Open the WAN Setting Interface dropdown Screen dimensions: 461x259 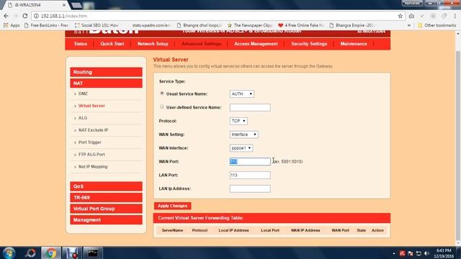tap(243, 135)
